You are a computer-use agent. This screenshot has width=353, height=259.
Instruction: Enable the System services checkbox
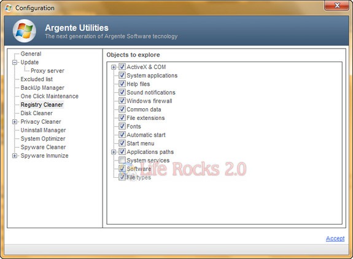pyautogui.click(x=122, y=161)
